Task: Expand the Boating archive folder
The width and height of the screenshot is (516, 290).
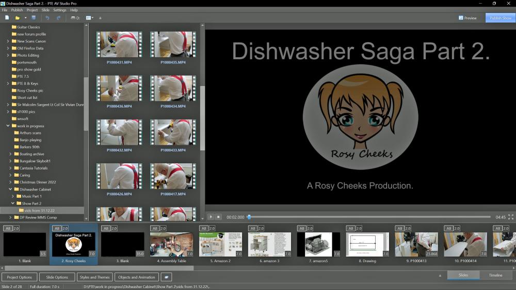Action: click(10, 154)
